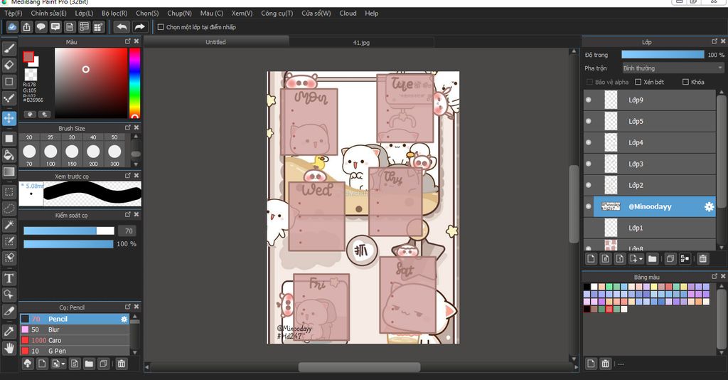This screenshot has height=380, width=728.
Task: Pick the black swatch in Bảng màu
Action: tap(587, 287)
